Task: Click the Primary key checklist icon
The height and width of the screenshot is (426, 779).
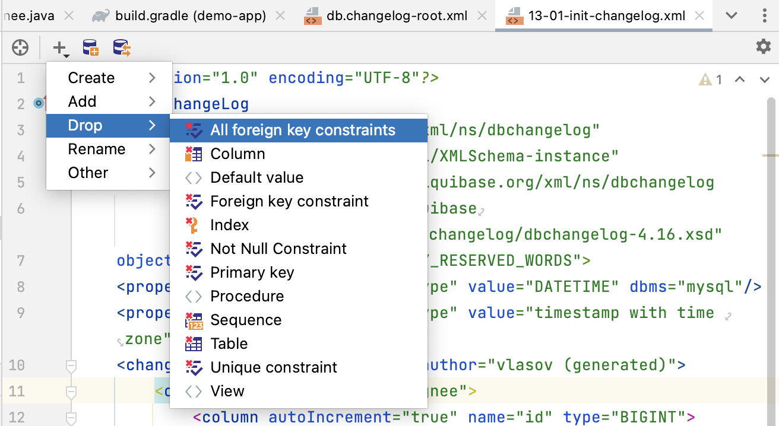Action: pos(194,272)
